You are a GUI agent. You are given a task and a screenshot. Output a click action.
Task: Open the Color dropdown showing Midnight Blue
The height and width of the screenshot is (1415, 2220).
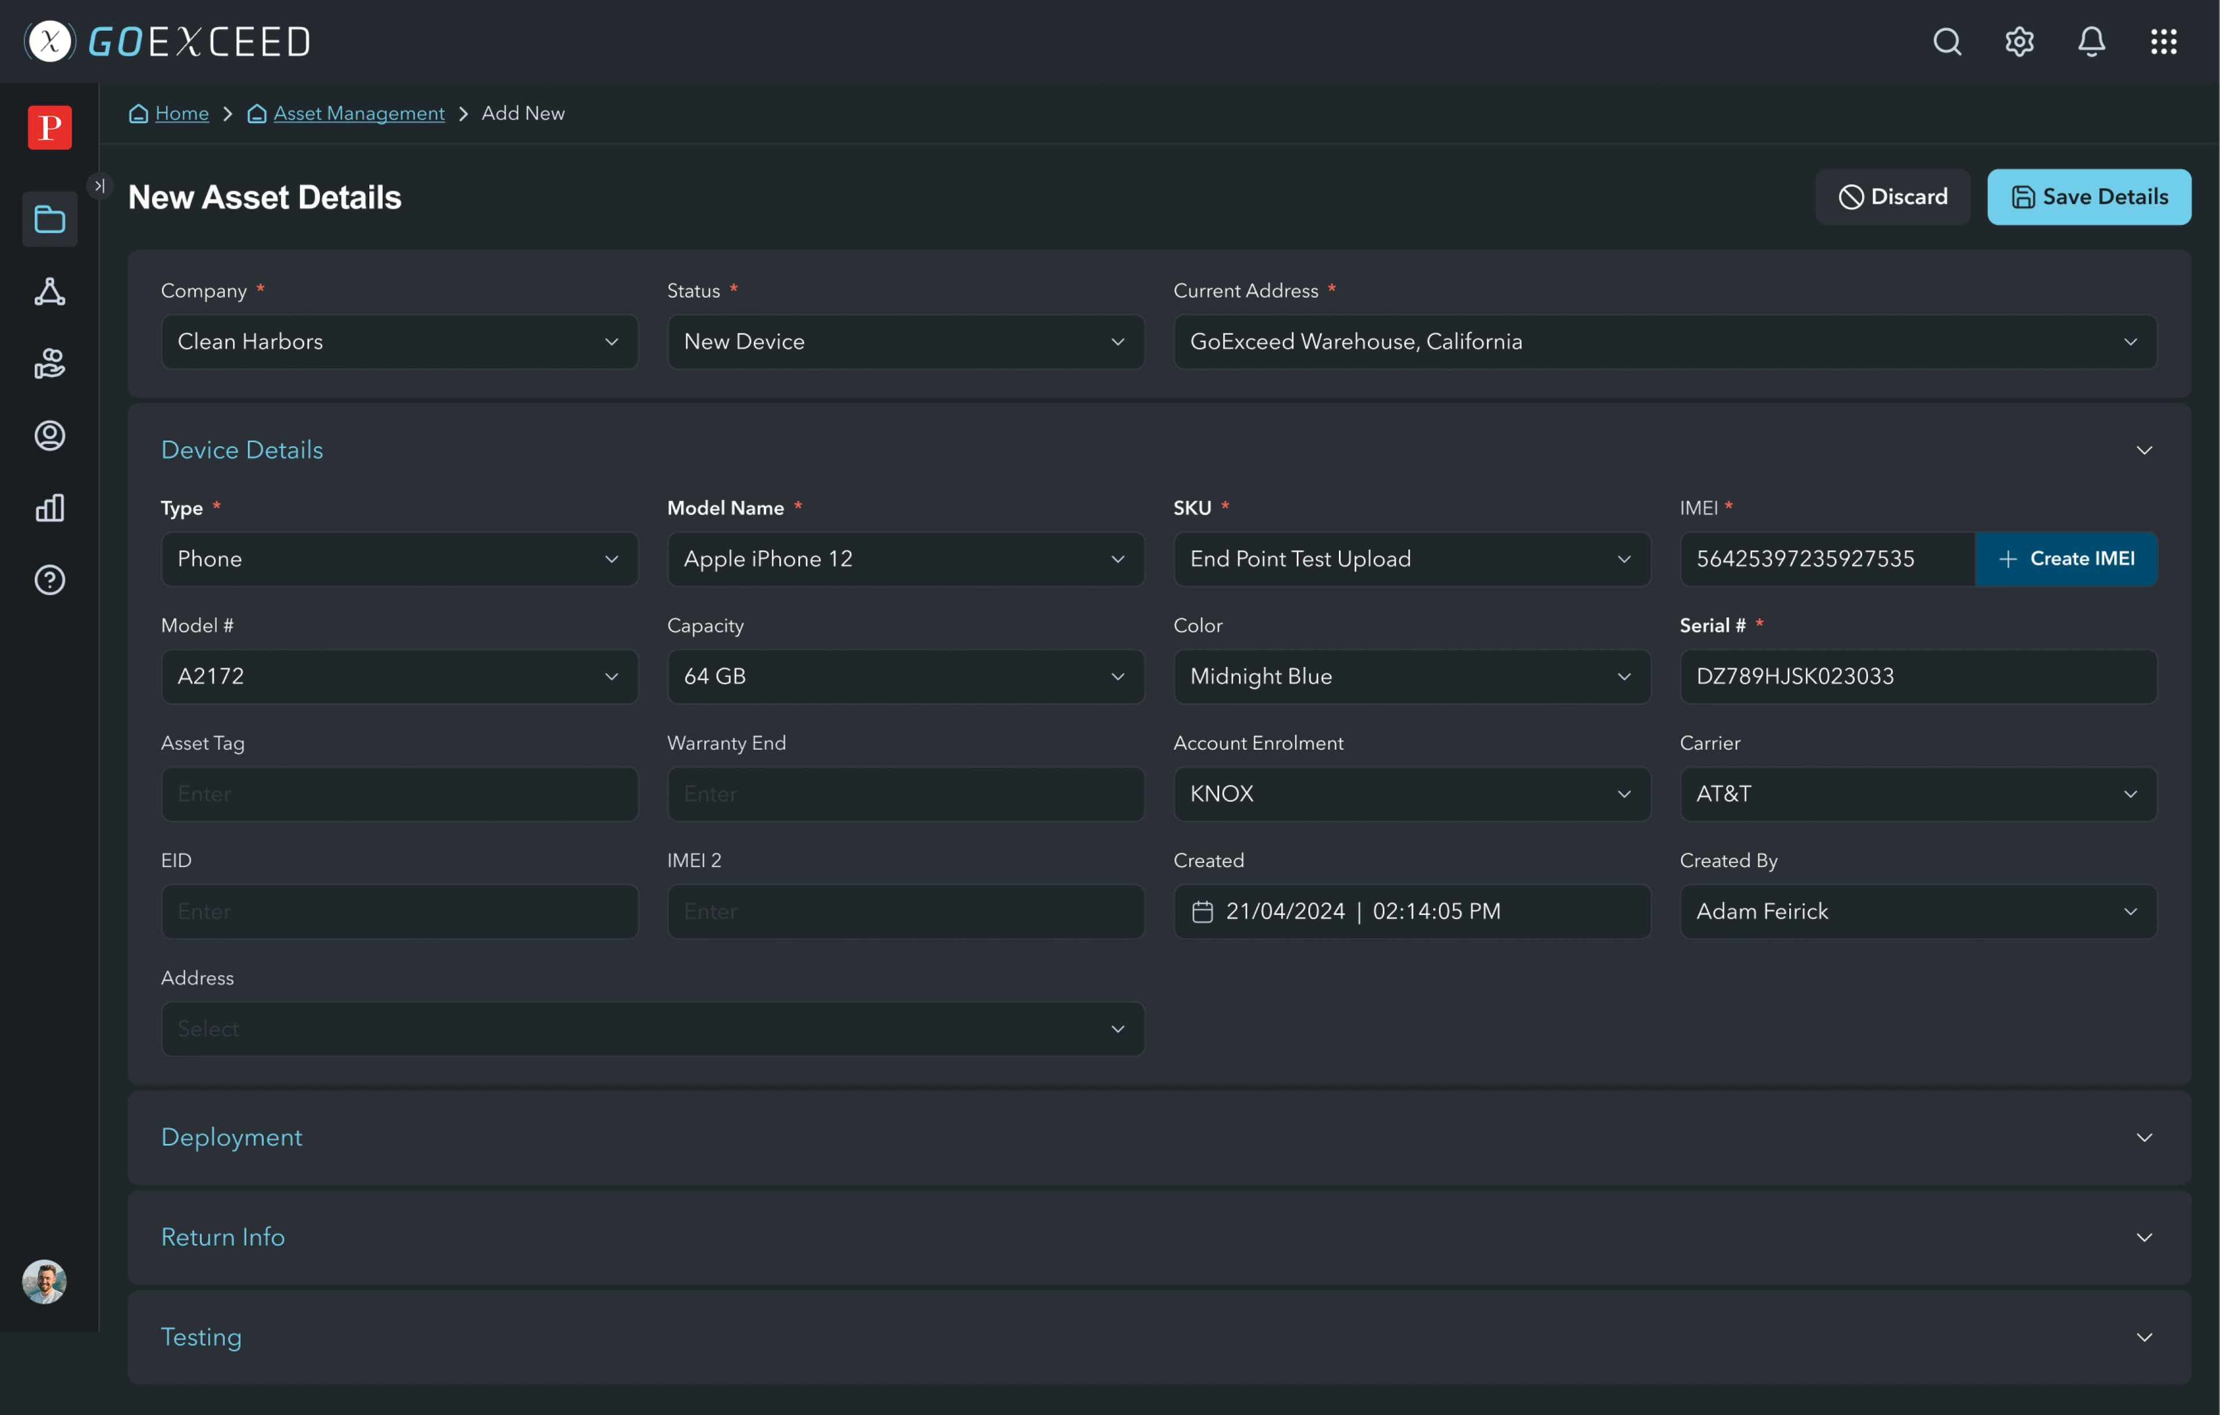tap(1411, 677)
